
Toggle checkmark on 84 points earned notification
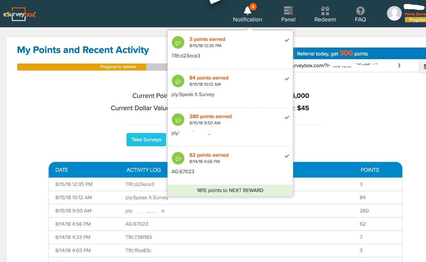[x=287, y=79]
